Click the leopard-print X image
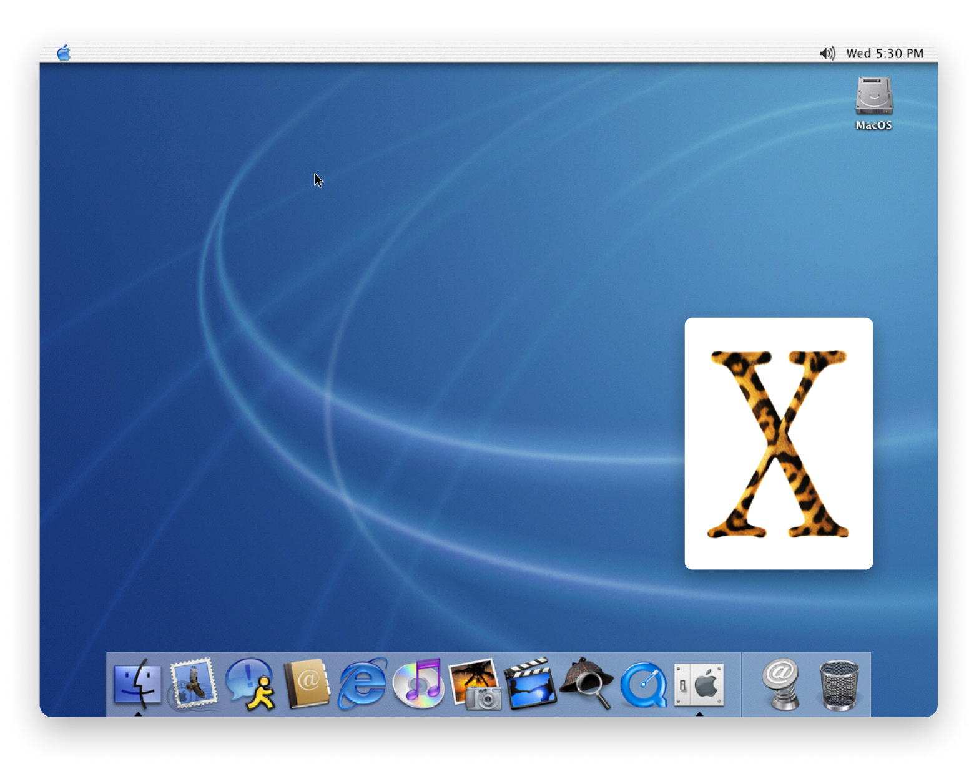 pyautogui.click(x=779, y=443)
